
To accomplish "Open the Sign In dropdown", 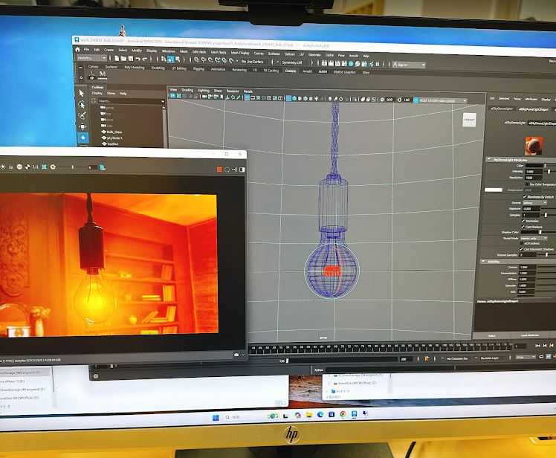I will point(409,65).
